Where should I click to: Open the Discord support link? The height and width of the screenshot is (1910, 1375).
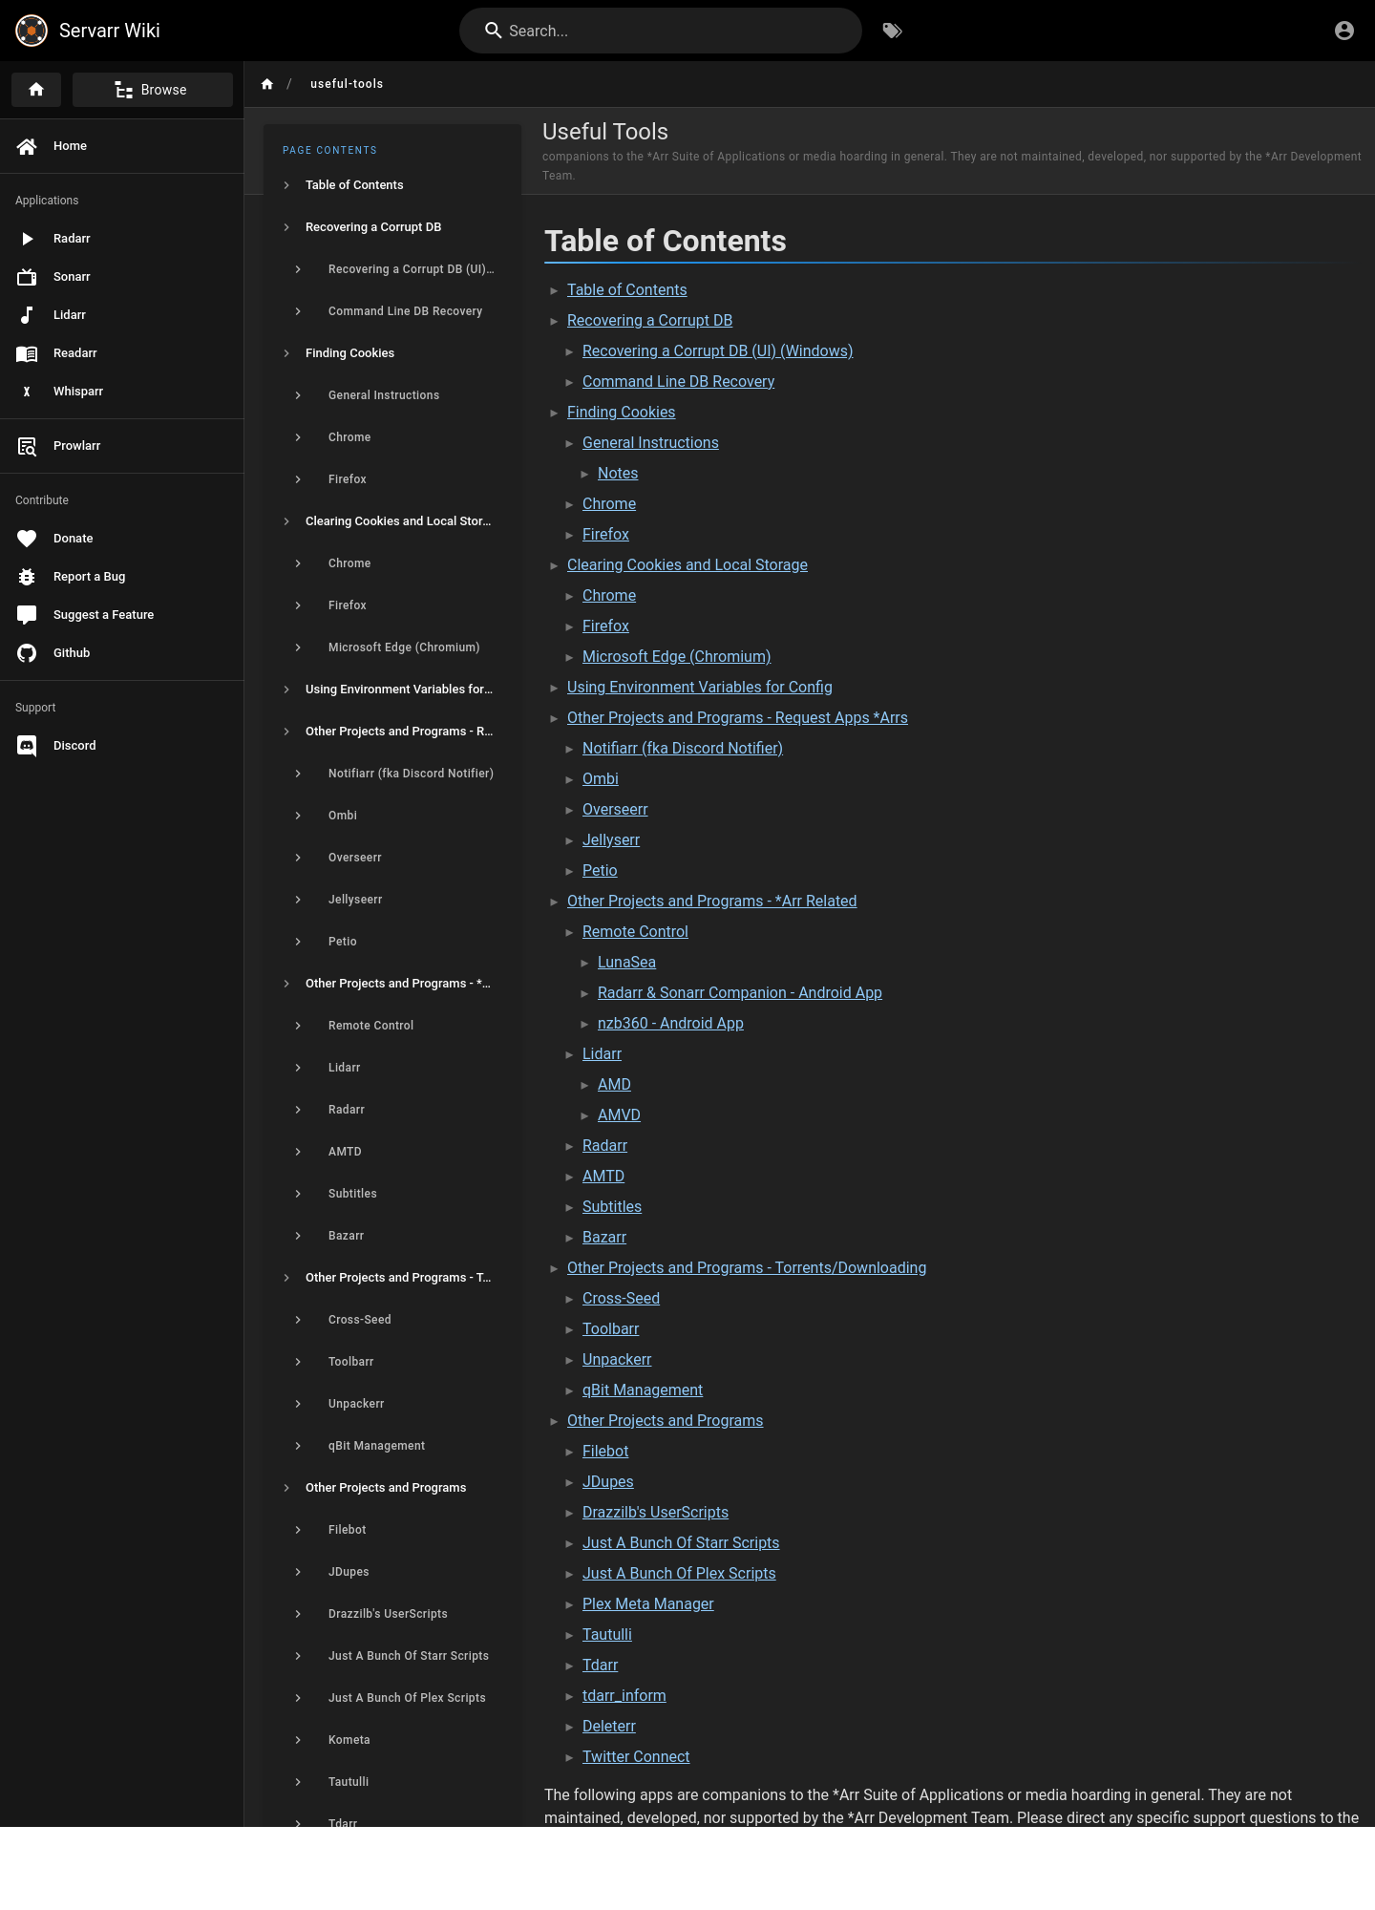tap(121, 746)
